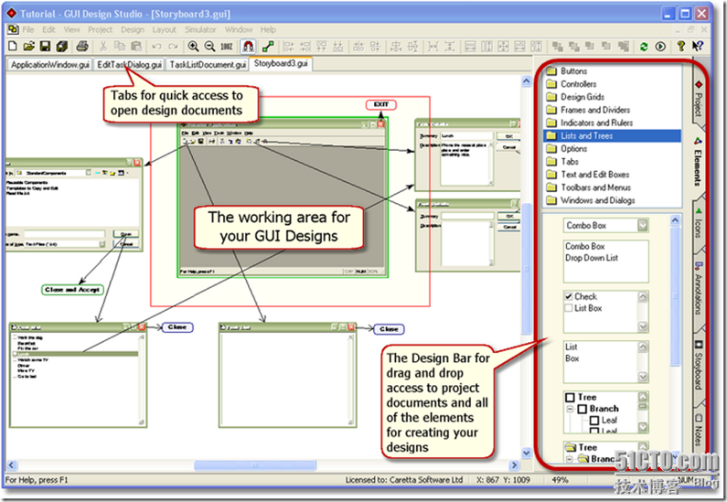
Task: Open the Design menu
Action: 133,29
